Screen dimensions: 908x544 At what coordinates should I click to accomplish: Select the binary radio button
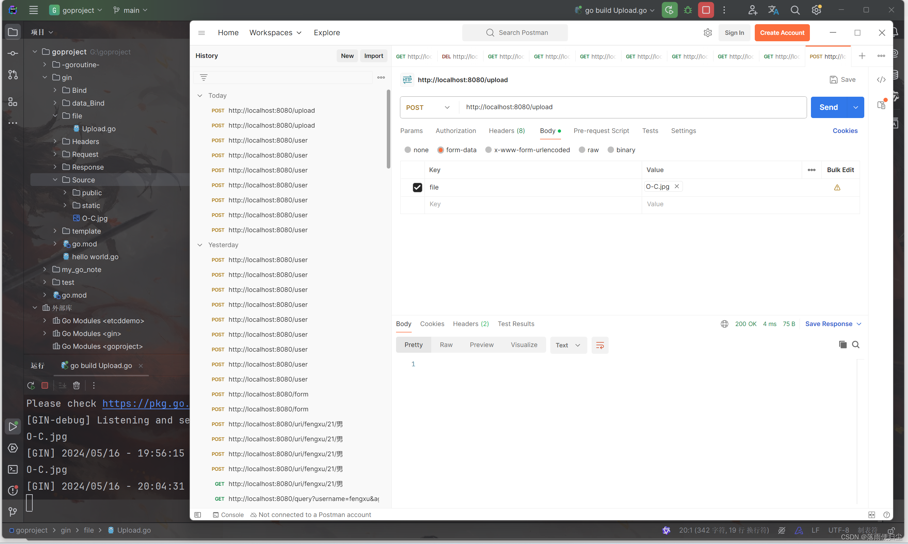point(610,150)
